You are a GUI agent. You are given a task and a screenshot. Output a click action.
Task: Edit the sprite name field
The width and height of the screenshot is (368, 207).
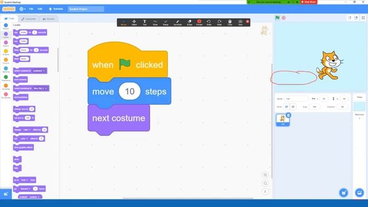296,99
